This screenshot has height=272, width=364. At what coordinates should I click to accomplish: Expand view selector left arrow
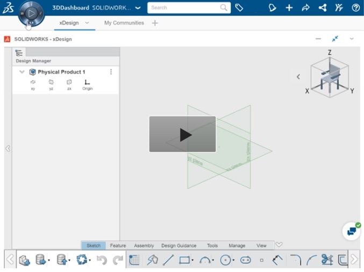point(298,77)
